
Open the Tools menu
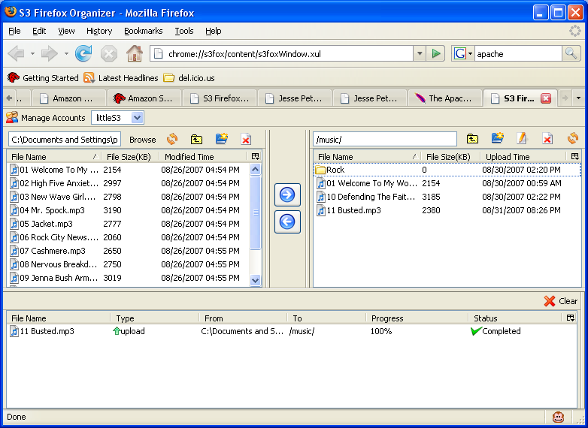184,31
